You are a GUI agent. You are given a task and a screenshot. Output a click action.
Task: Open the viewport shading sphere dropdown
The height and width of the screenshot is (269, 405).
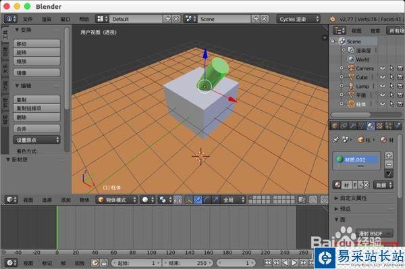pyautogui.click(x=147, y=199)
